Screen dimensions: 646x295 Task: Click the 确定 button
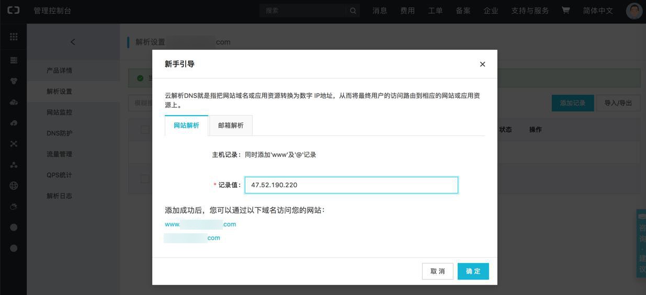tap(473, 271)
